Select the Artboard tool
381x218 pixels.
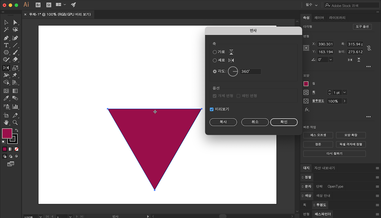pos(6,115)
